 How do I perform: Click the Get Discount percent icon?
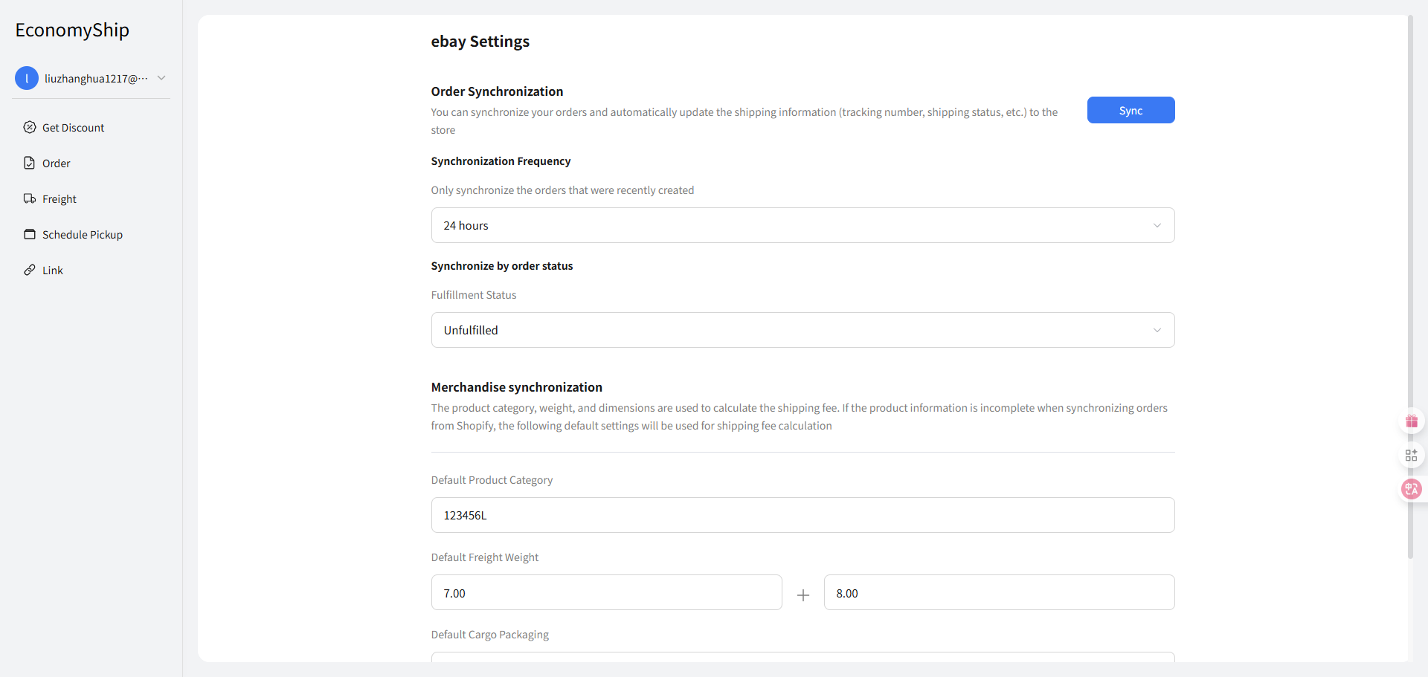pos(30,127)
